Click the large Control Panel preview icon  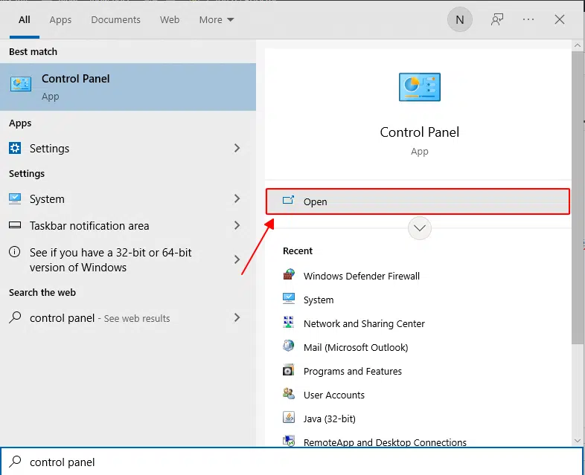[x=420, y=88]
